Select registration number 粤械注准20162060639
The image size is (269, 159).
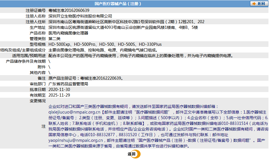67,10
